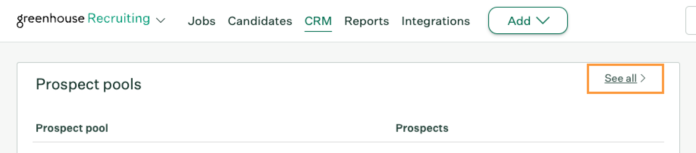Open the Recruiting product switcher chevron

coord(161,20)
